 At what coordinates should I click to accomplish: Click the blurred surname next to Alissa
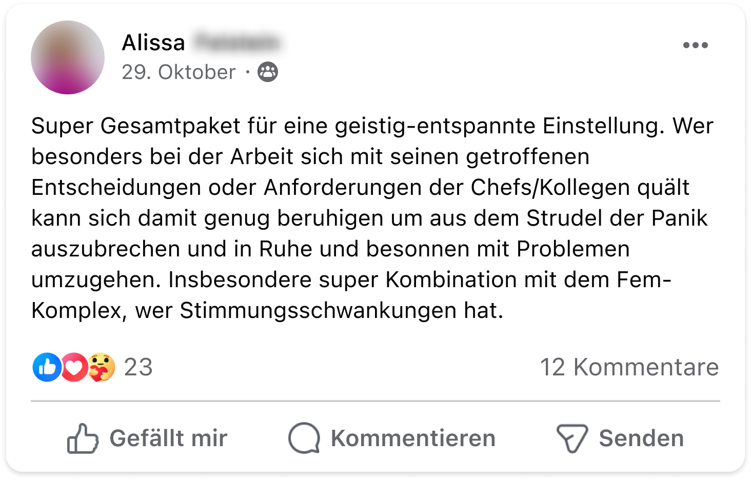point(236,43)
